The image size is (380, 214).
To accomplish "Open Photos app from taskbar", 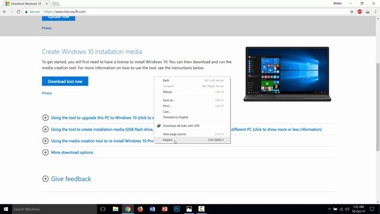I will pyautogui.click(x=189, y=209).
